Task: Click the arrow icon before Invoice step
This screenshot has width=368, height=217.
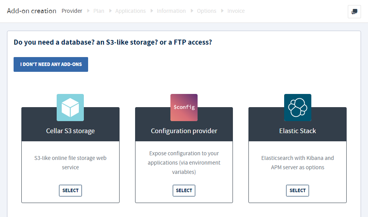Action: click(x=222, y=11)
